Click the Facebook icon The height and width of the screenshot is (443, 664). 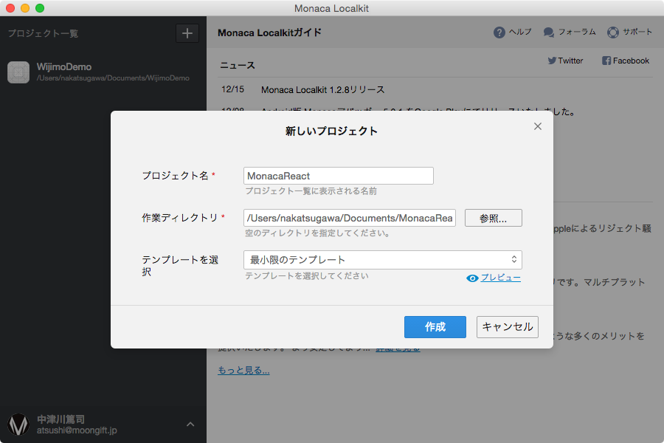[606, 61]
